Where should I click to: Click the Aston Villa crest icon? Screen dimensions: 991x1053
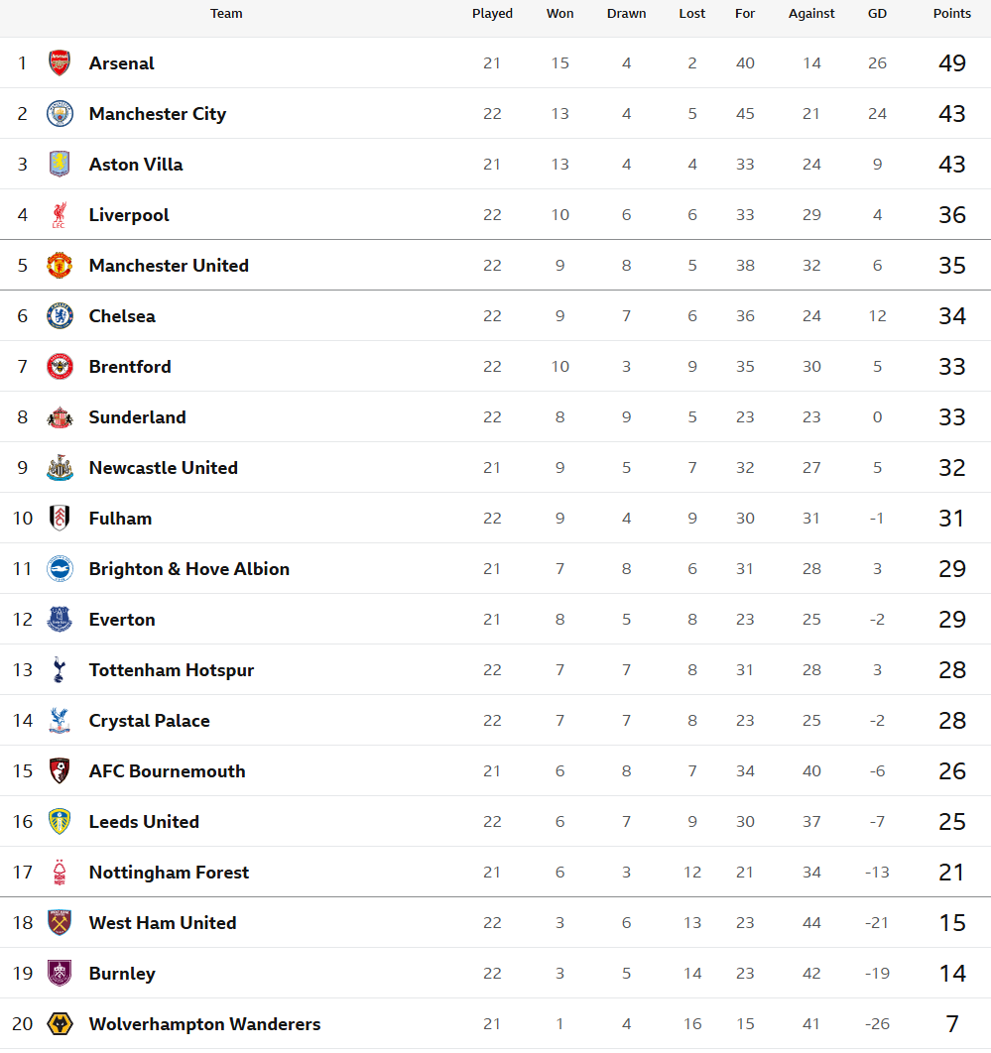point(60,165)
